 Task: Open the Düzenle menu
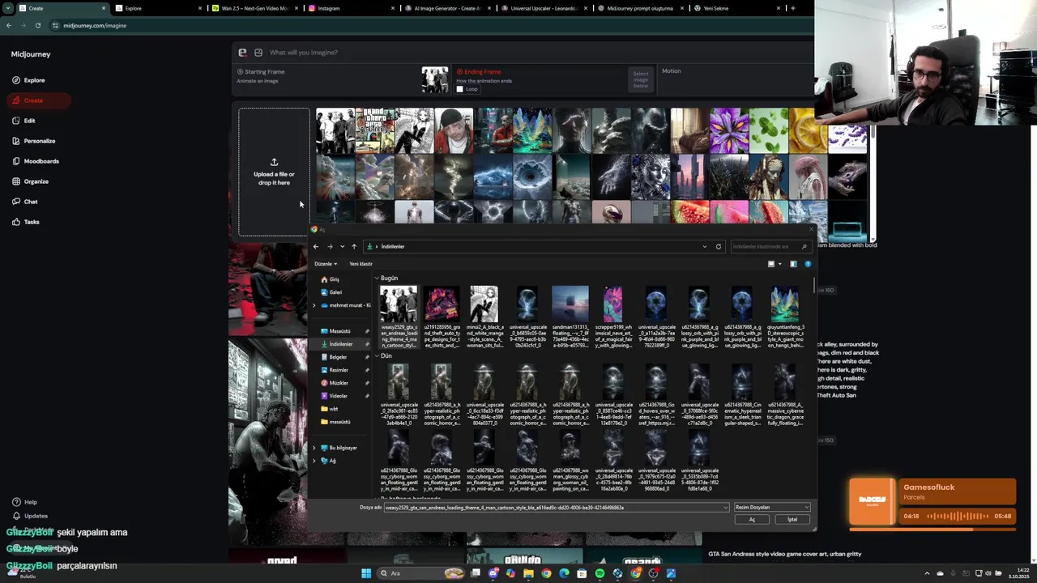[x=325, y=264]
